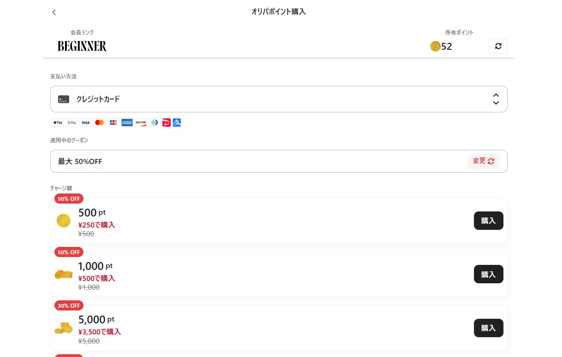The width and height of the screenshot is (562, 357).
Task: Click the JCB card icon
Action: click(x=113, y=123)
